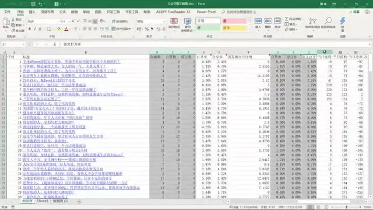The height and width of the screenshot is (210, 373).
Task: Toggle italic formatting
Action: click(35, 29)
